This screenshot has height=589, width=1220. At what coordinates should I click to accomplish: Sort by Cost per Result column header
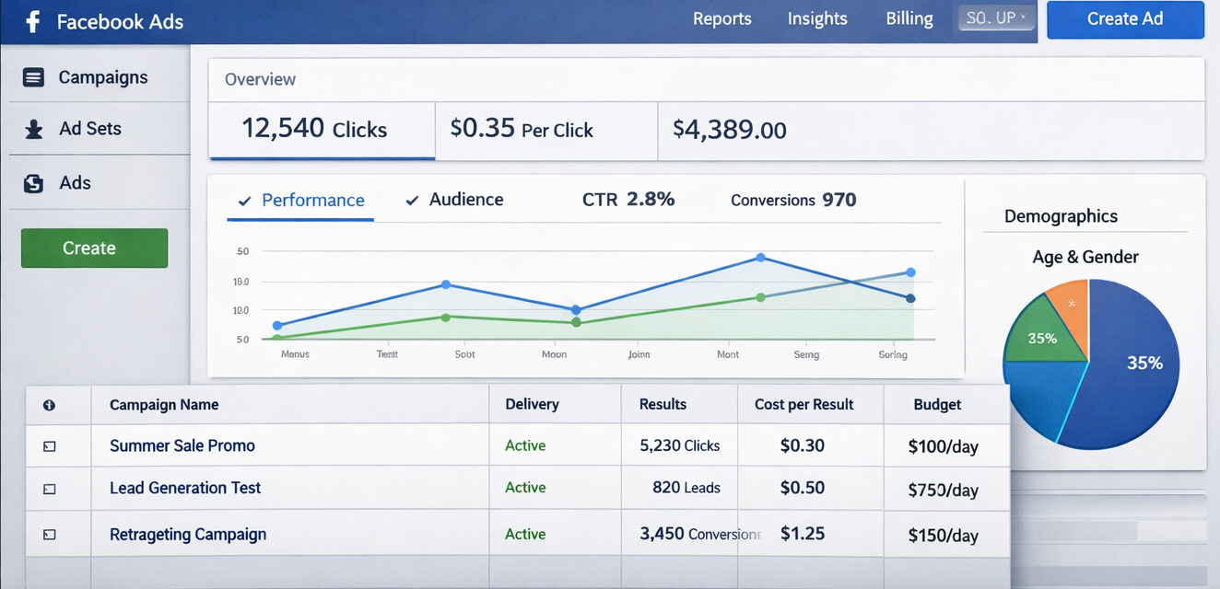[x=804, y=405]
